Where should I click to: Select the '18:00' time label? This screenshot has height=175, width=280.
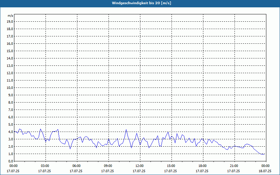(203, 166)
